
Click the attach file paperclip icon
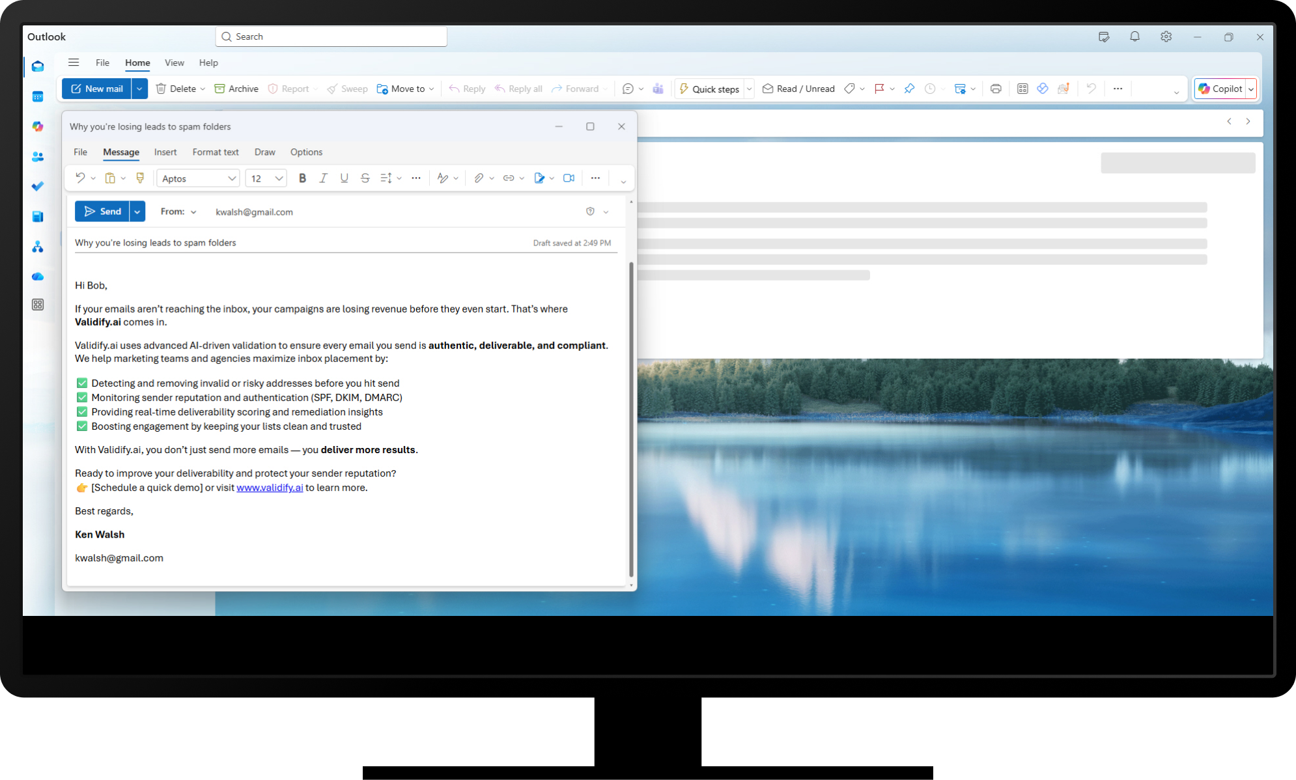(479, 178)
